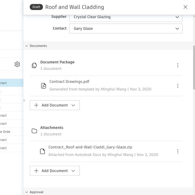The image size is (195, 195).
Task: Collapse the Approval section
Action: [x=27, y=192]
